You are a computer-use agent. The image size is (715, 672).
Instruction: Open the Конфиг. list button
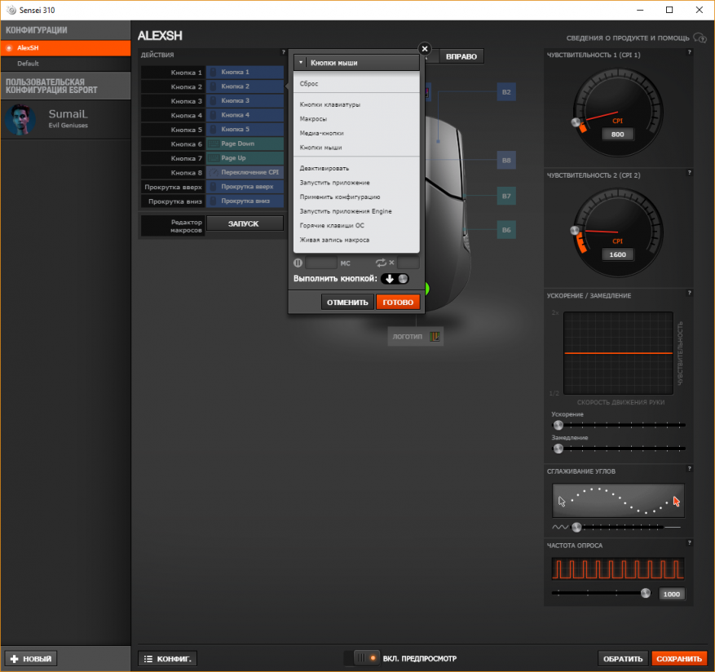pyautogui.click(x=167, y=659)
